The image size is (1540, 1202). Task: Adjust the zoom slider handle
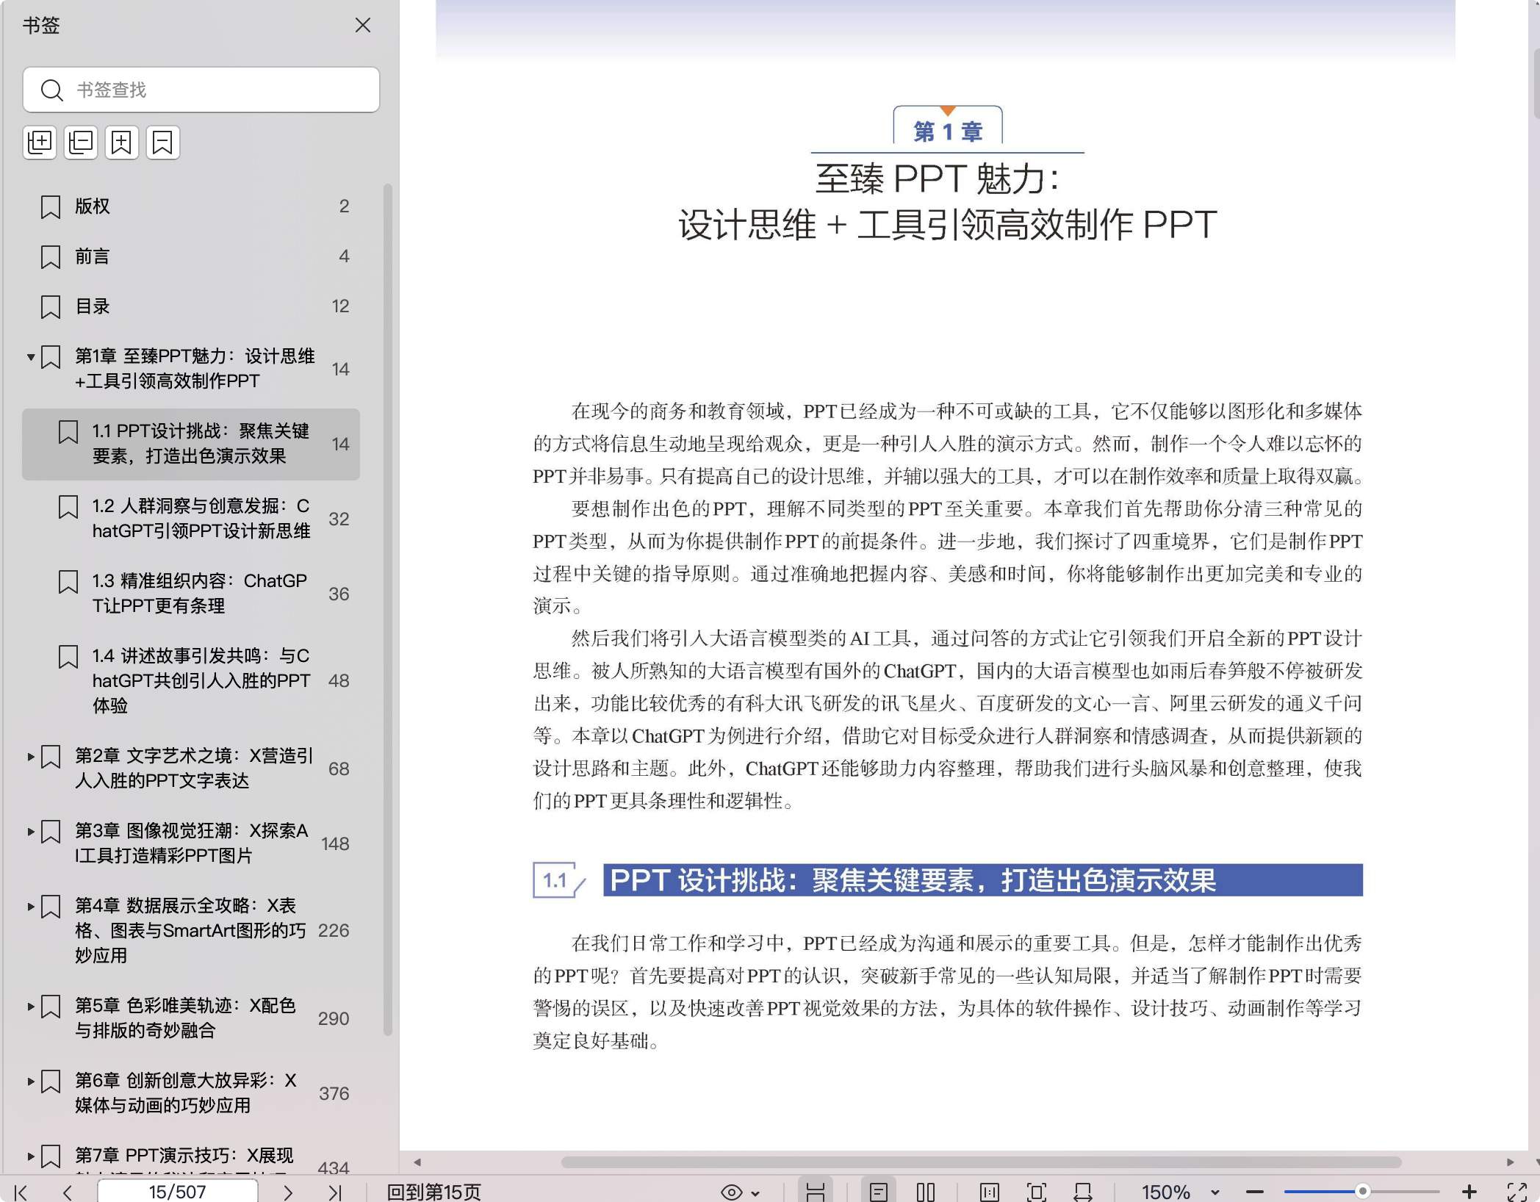click(x=1362, y=1192)
